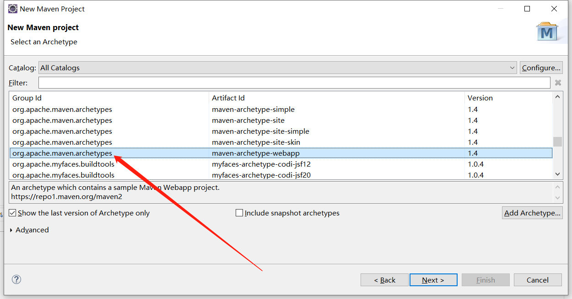
Task: Proceed with the Next > button
Action: pyautogui.click(x=433, y=280)
